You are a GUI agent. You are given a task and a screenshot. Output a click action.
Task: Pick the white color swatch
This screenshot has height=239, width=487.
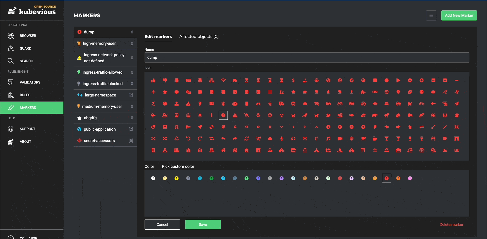tap(153, 178)
